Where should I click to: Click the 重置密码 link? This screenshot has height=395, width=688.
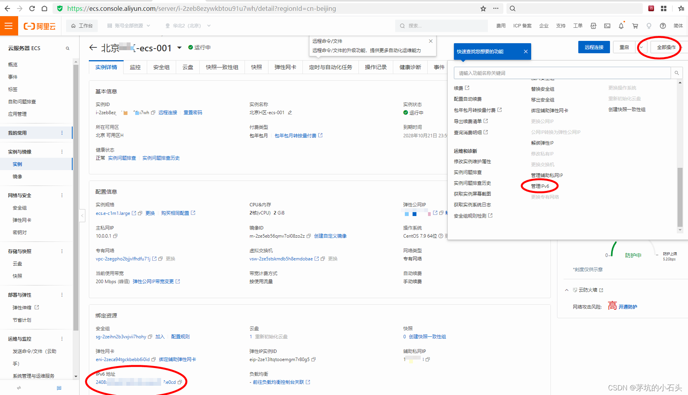tap(193, 113)
